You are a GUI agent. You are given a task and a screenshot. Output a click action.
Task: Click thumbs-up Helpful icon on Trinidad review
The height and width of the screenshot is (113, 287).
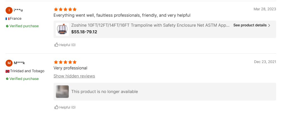tap(57, 107)
